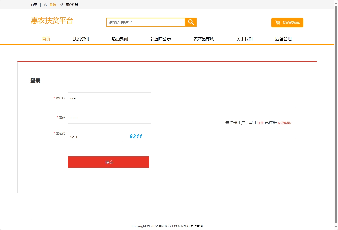Click the 注册 link for new users
The width and height of the screenshot is (338, 230).
pyautogui.click(x=260, y=123)
